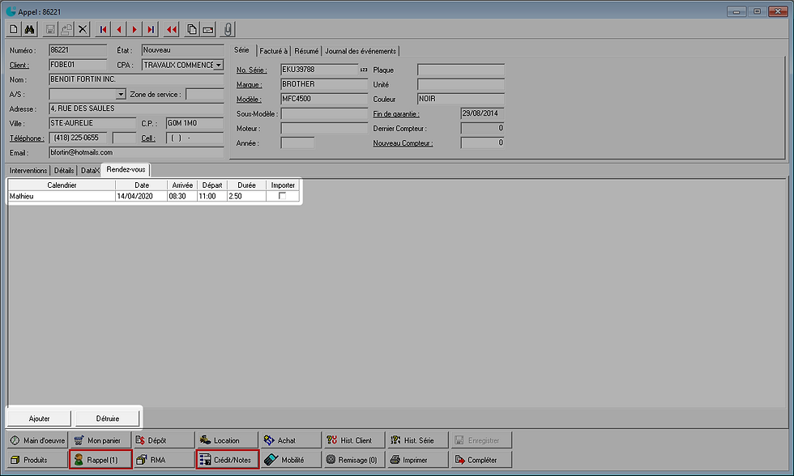Click the X delete toolbar icon

(x=83, y=29)
